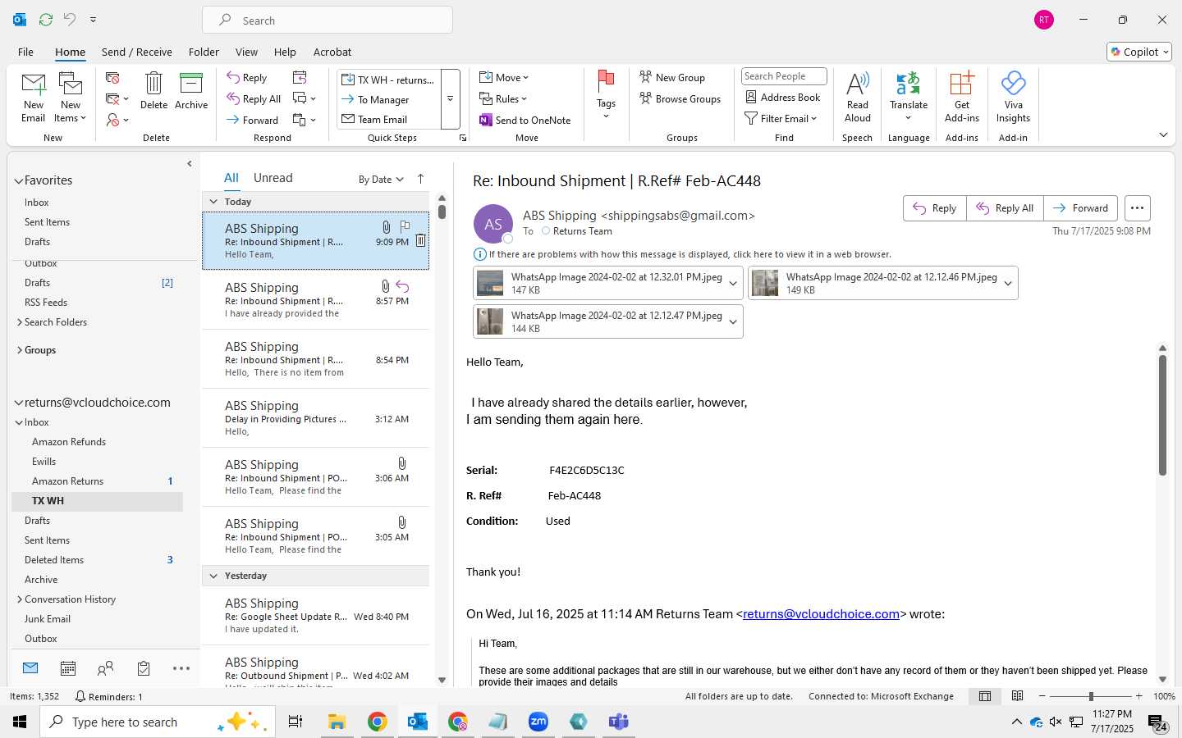The image size is (1182, 738).
Task: Collapse the Yesterday message group
Action: point(213,576)
